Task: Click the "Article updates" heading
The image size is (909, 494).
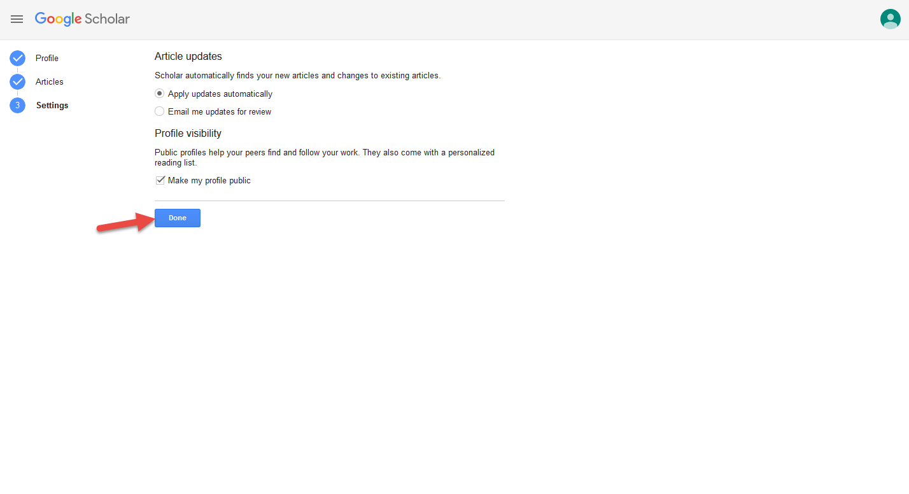Action: [x=188, y=57]
